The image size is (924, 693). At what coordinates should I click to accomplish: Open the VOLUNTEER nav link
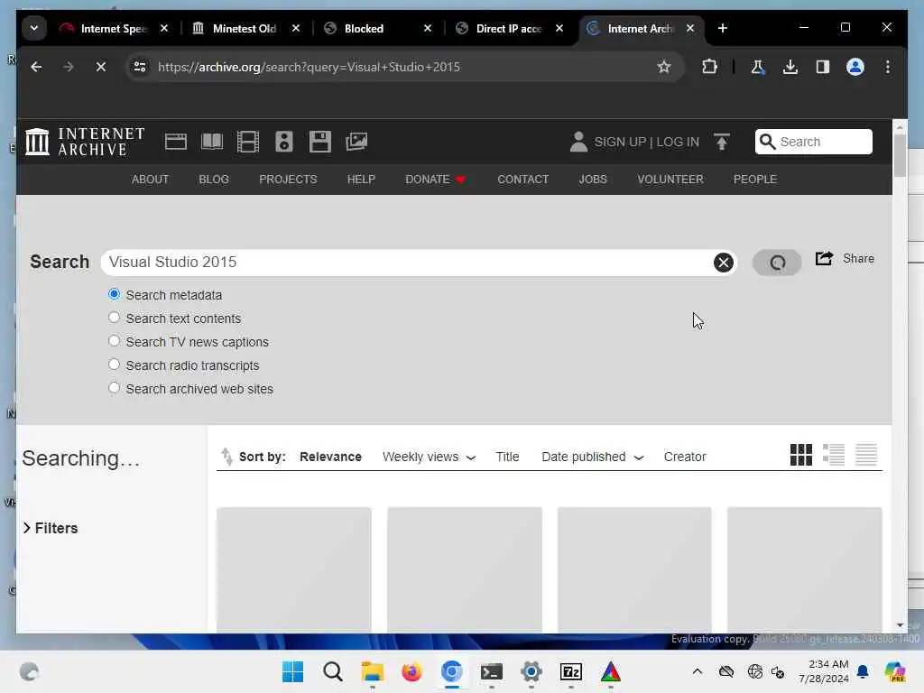tap(670, 180)
